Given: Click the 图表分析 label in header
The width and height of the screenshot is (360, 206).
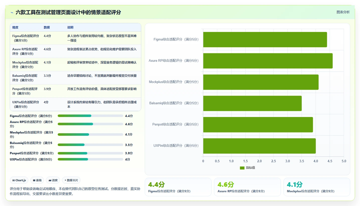Looking at the screenshot, I should (343, 12).
